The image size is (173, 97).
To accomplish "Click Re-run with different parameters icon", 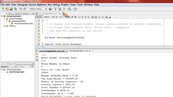I will click(x=37, y=54).
